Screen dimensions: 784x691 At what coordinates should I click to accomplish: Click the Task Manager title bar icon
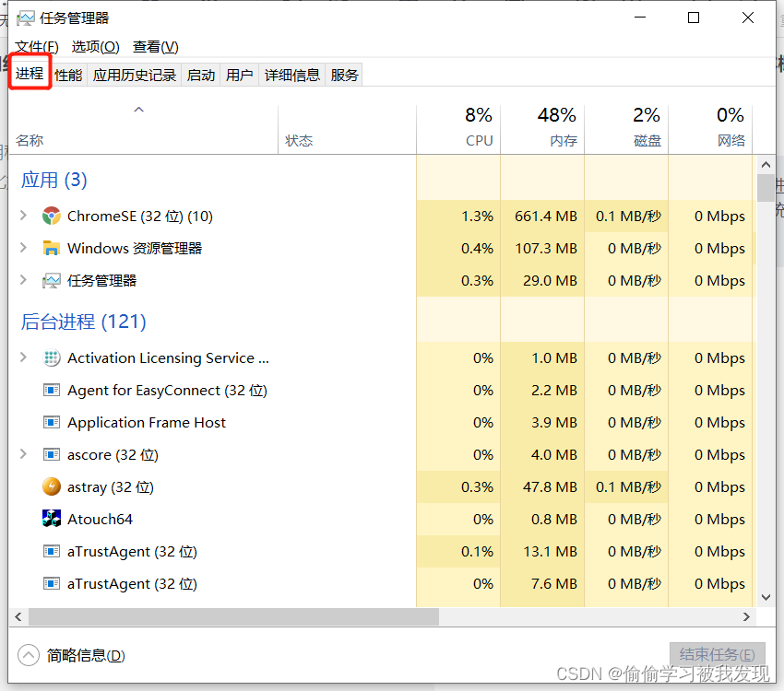pyautogui.click(x=26, y=18)
